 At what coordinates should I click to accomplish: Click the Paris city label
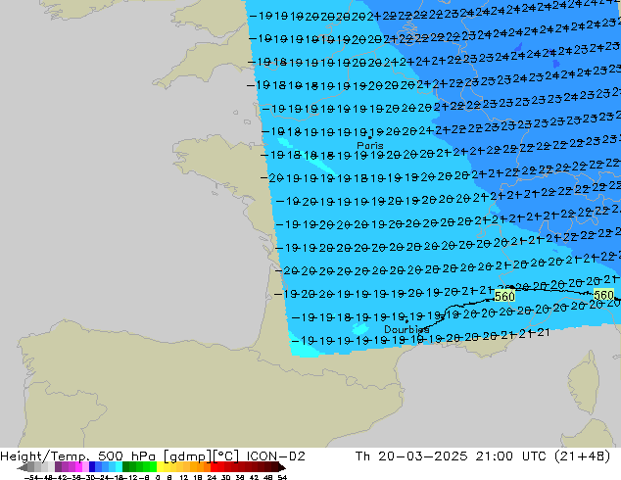(370, 145)
